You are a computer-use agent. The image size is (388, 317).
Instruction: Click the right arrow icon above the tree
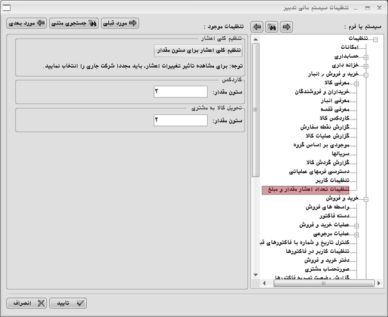point(287,27)
